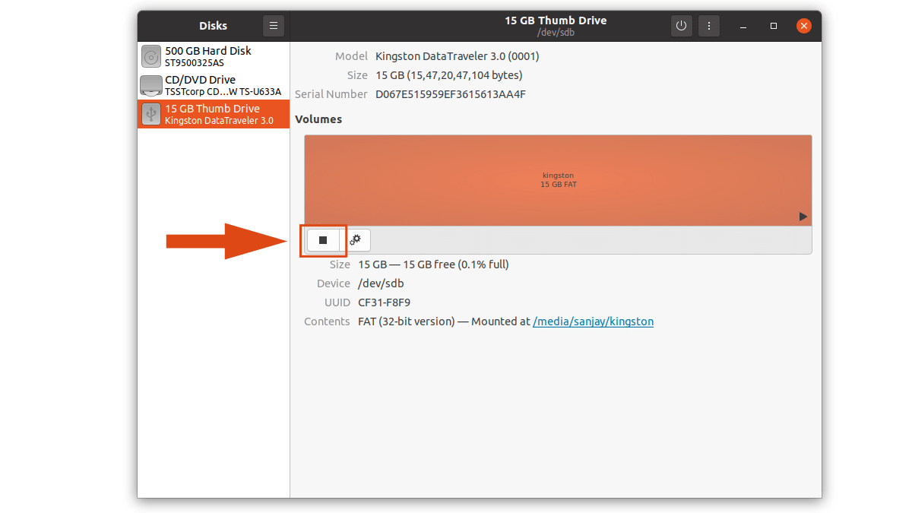Click the unmount stop-square button
912x513 pixels.
323,239
